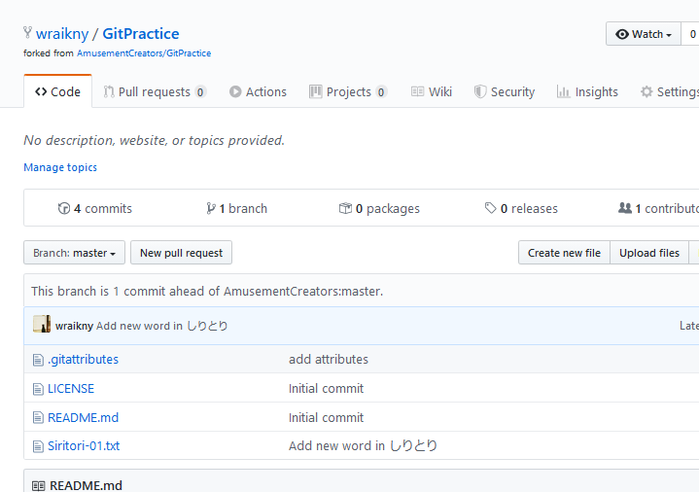Open the .gitattributes file

pyautogui.click(x=83, y=359)
